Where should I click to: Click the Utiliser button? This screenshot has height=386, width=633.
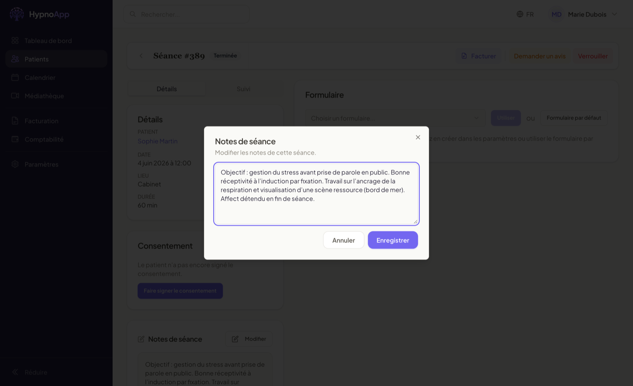[x=506, y=118]
